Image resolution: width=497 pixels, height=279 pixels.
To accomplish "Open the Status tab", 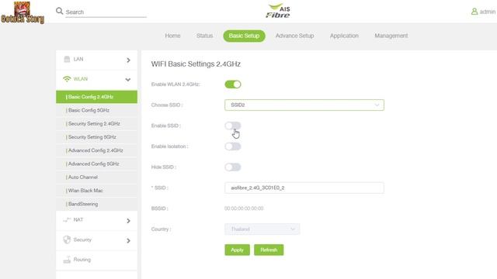I will pyautogui.click(x=204, y=36).
